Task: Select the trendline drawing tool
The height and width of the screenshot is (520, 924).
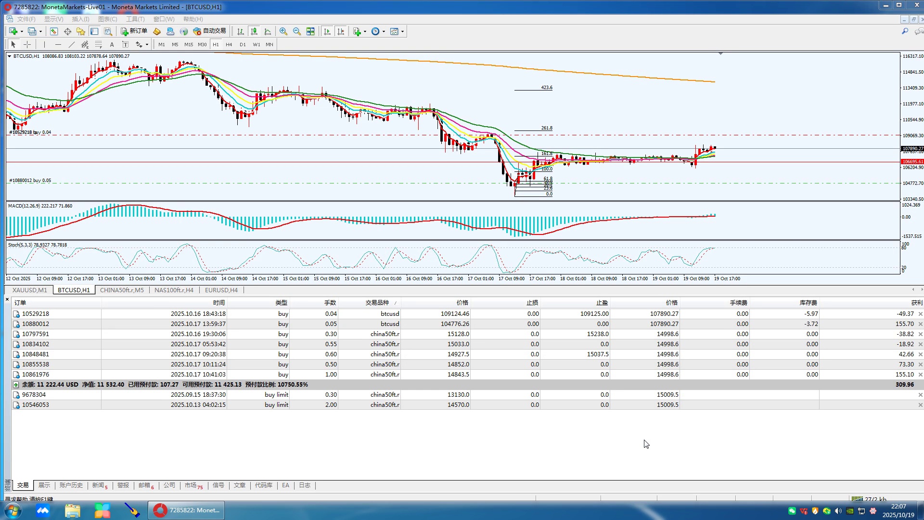Action: [x=71, y=44]
